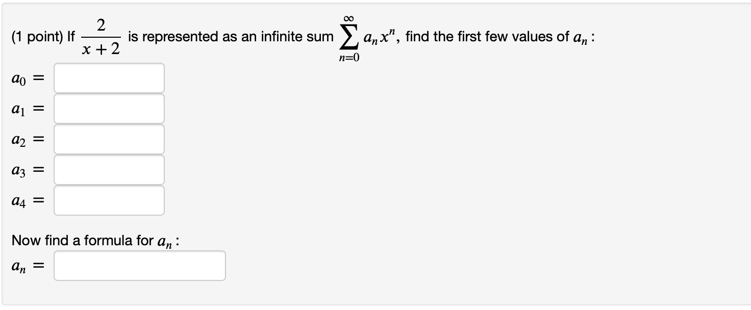
Task: Click the subscript n=0 under sigma
Action: pos(349,57)
